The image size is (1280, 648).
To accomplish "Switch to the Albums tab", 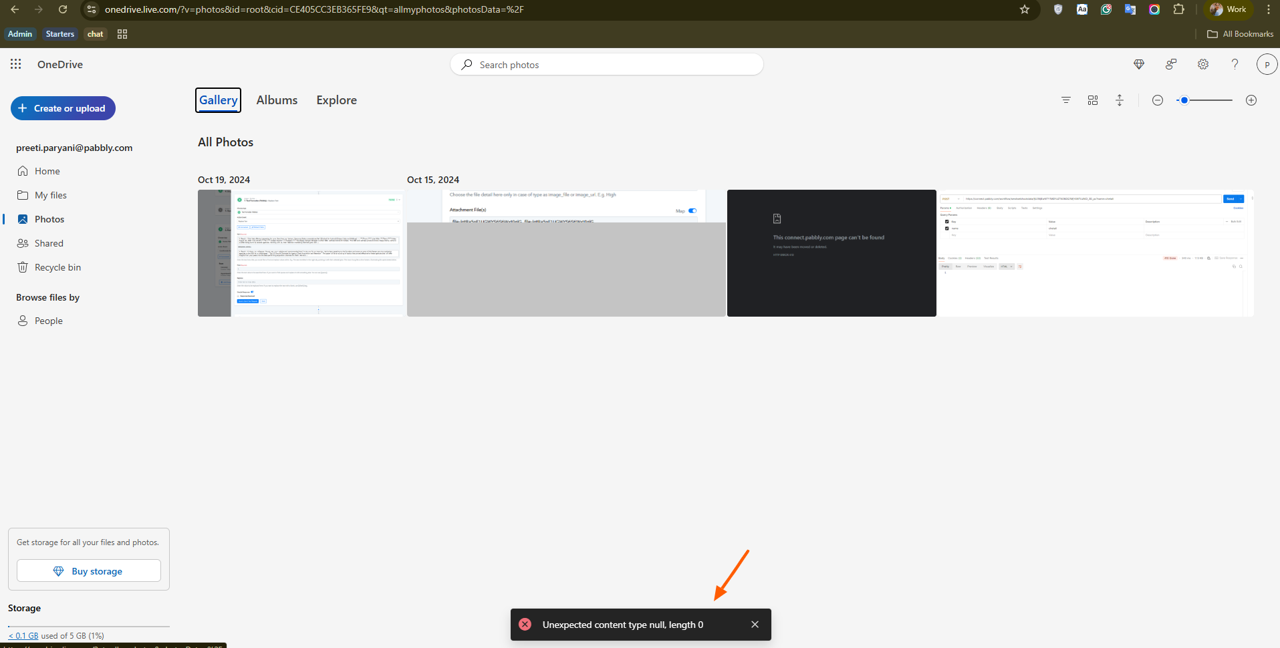I will 277,100.
